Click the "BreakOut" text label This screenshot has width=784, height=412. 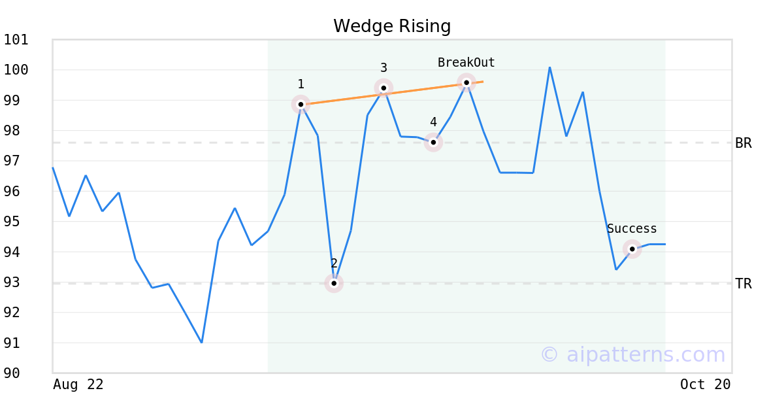(466, 63)
